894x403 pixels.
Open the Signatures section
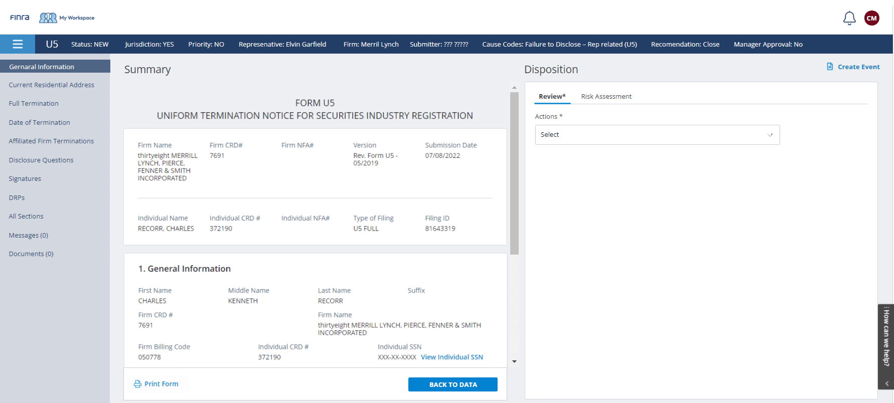click(25, 178)
